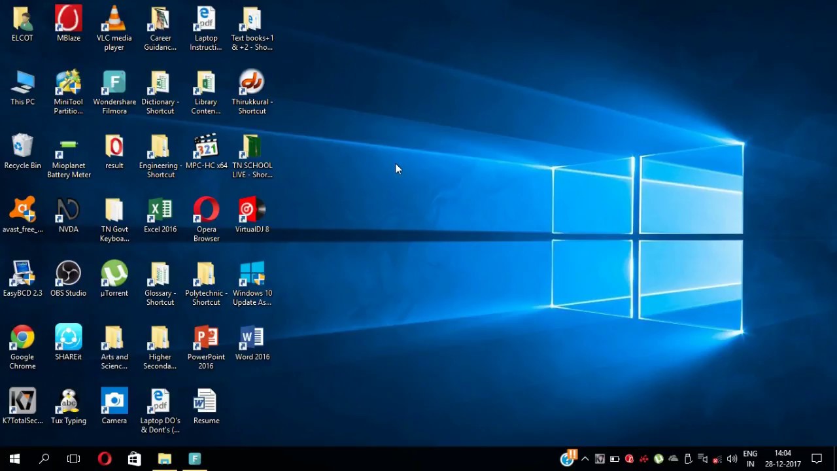Viewport: 837px width, 471px height.
Task: Select EasyBCD 2.3 icon
Action: pos(22,279)
